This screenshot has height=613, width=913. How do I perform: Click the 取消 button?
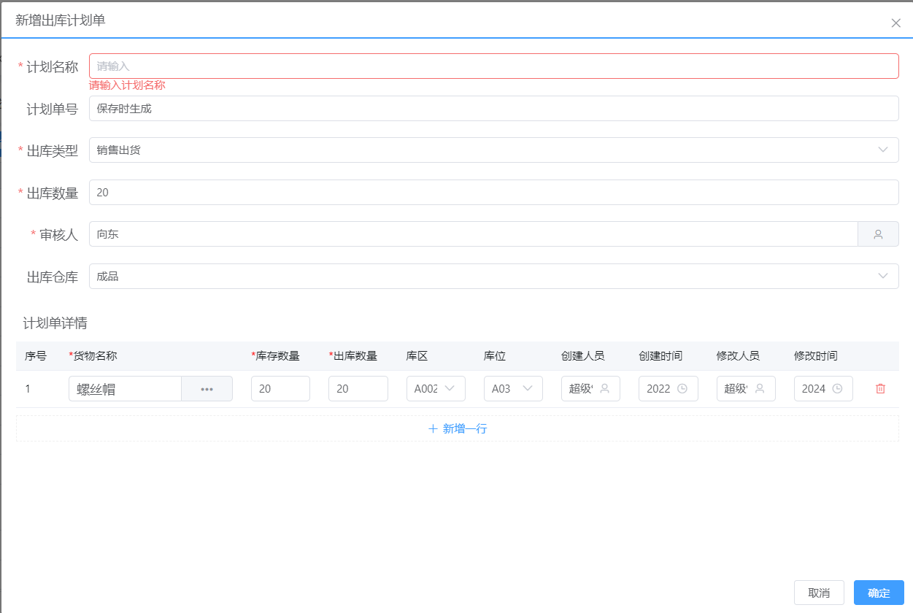coord(819,593)
